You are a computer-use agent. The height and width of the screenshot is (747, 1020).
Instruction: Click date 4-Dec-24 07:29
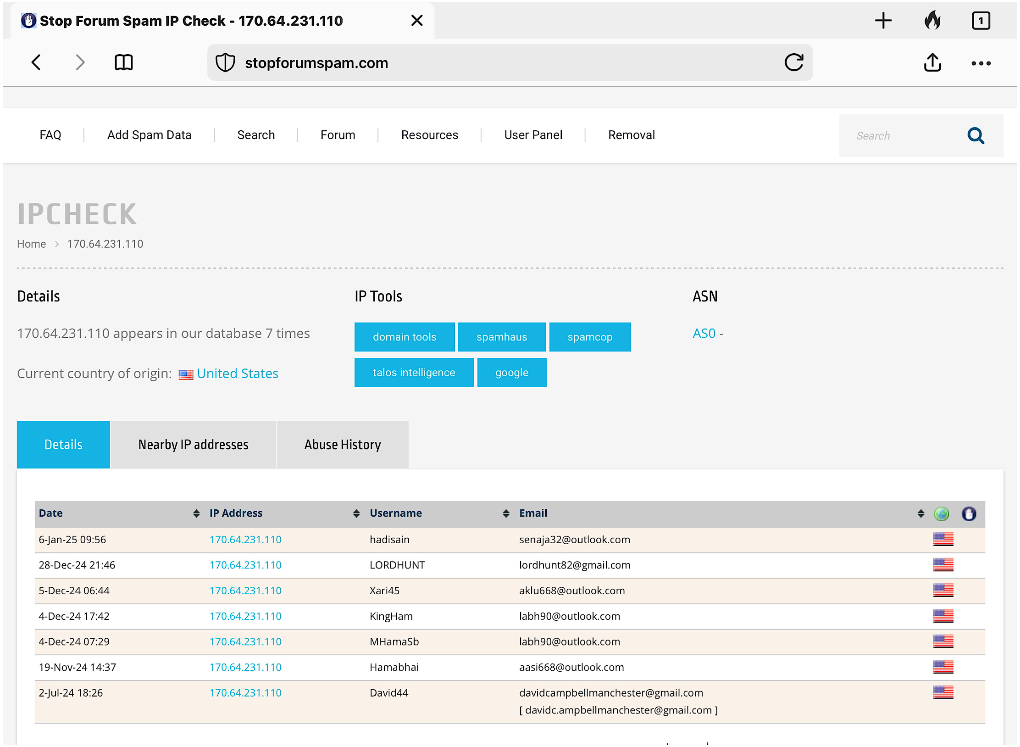tap(74, 641)
